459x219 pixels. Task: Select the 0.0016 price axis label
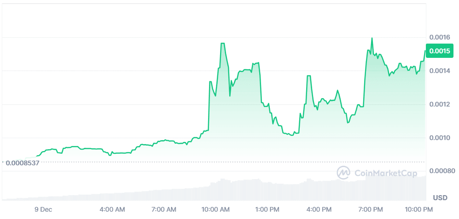[x=439, y=37]
